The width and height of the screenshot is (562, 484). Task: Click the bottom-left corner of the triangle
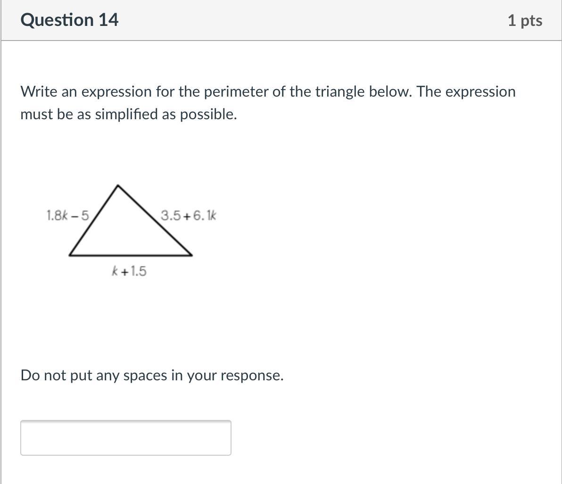pos(70,255)
